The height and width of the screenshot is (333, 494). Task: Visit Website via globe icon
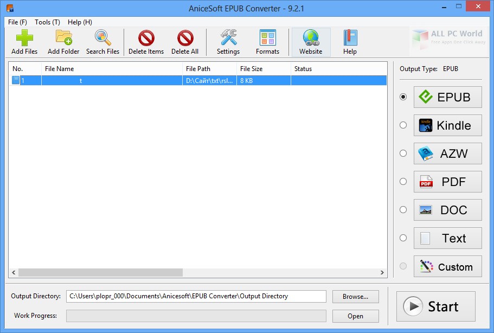pyautogui.click(x=311, y=42)
